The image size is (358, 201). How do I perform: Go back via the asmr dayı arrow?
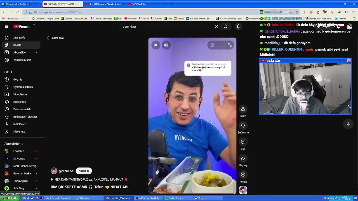tap(49, 38)
